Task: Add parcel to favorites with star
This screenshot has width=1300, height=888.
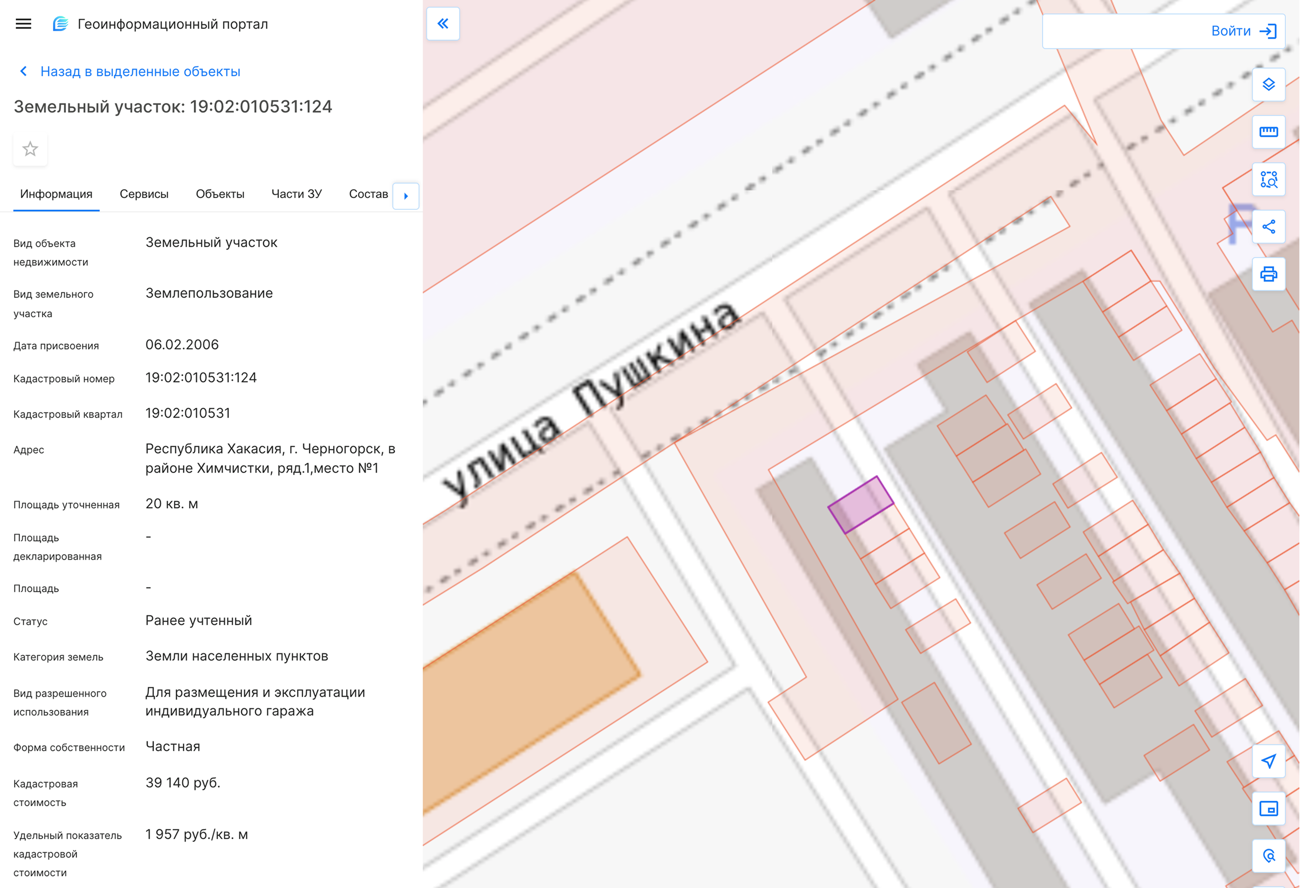Action: 30,149
